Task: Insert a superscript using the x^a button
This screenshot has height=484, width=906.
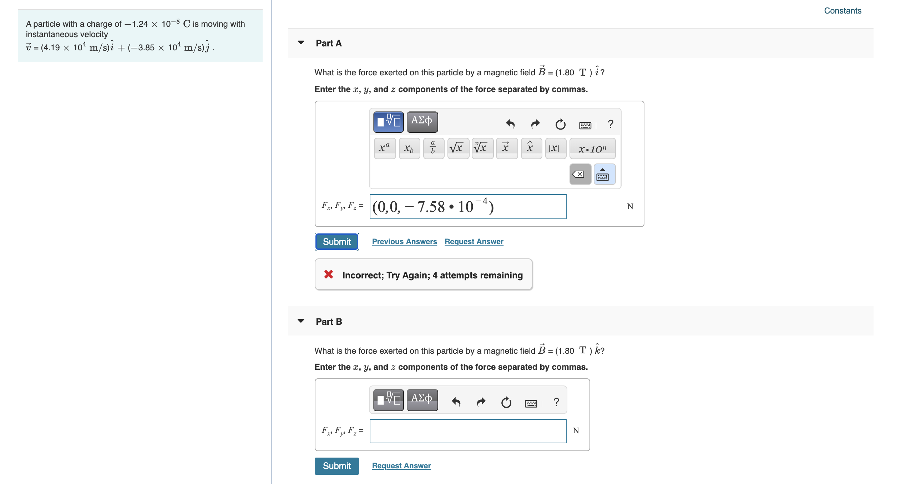Action: [x=384, y=148]
